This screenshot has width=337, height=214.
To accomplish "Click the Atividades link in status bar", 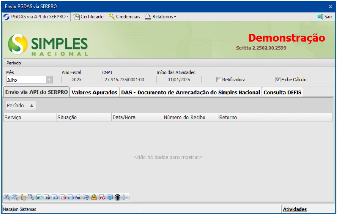I will tap(295, 209).
